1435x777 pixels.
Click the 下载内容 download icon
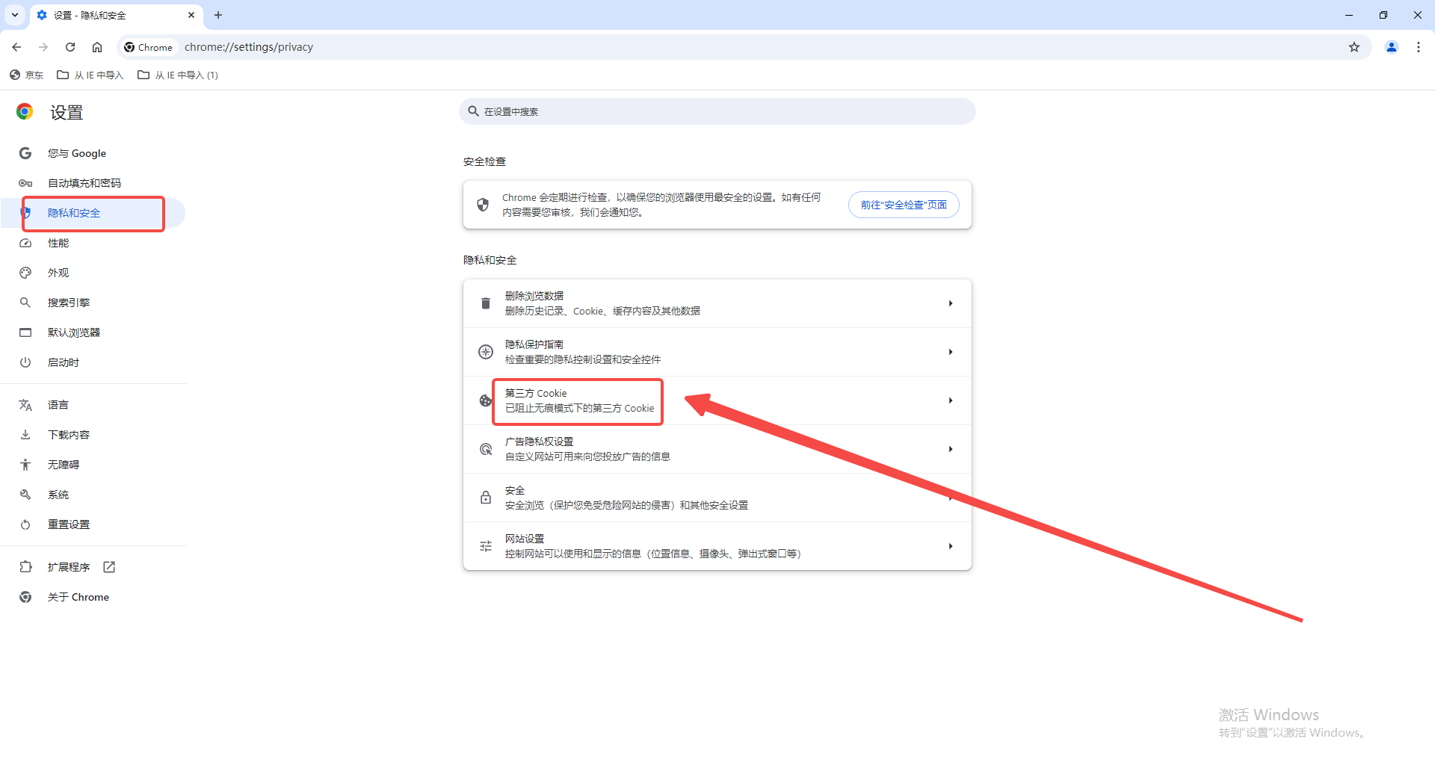(25, 435)
